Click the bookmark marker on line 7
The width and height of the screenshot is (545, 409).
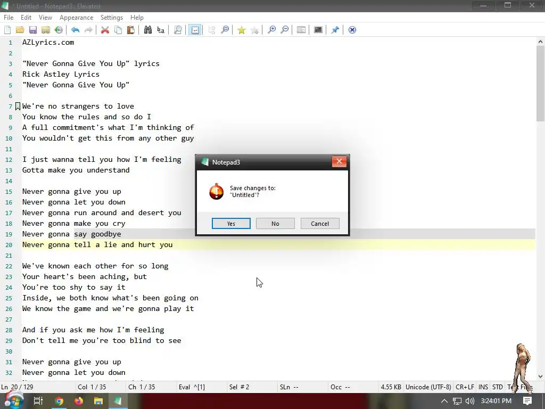18,106
